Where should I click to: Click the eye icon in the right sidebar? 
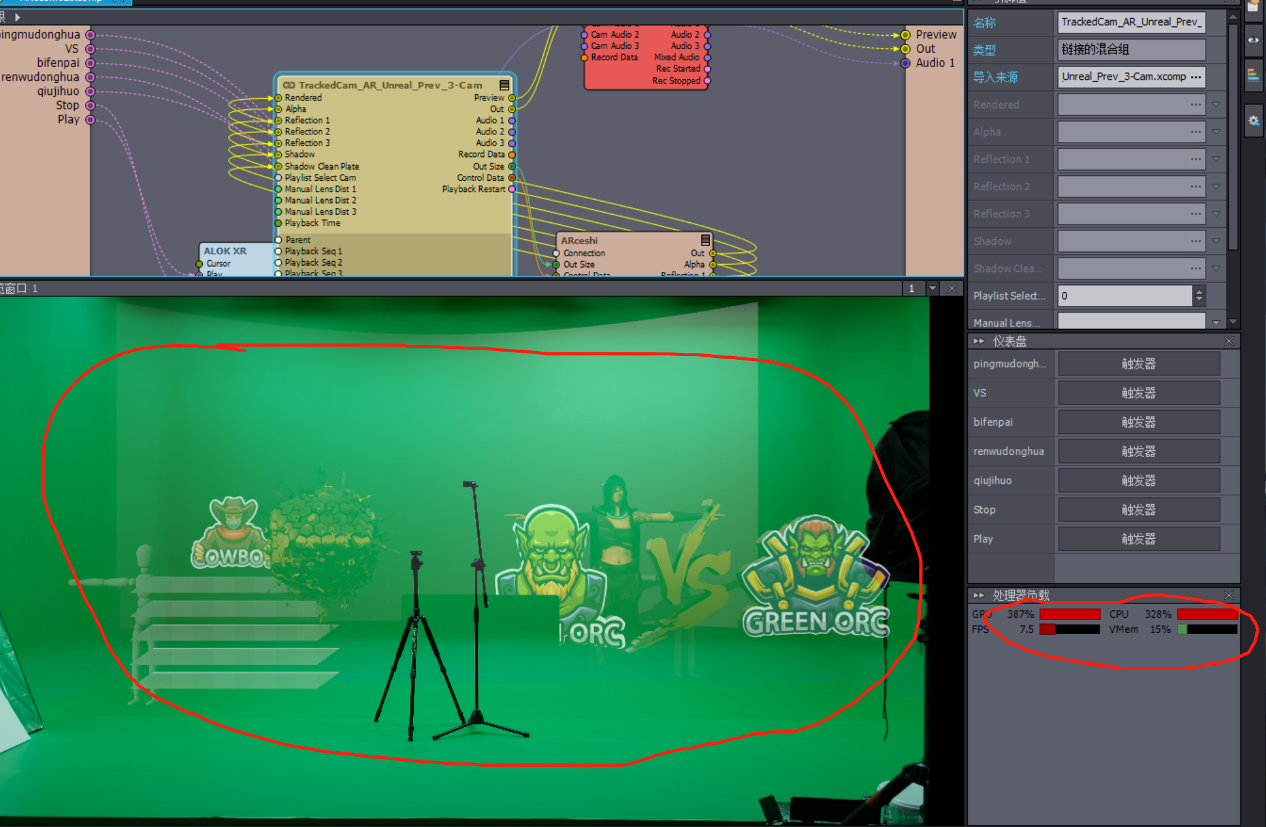click(x=1253, y=40)
